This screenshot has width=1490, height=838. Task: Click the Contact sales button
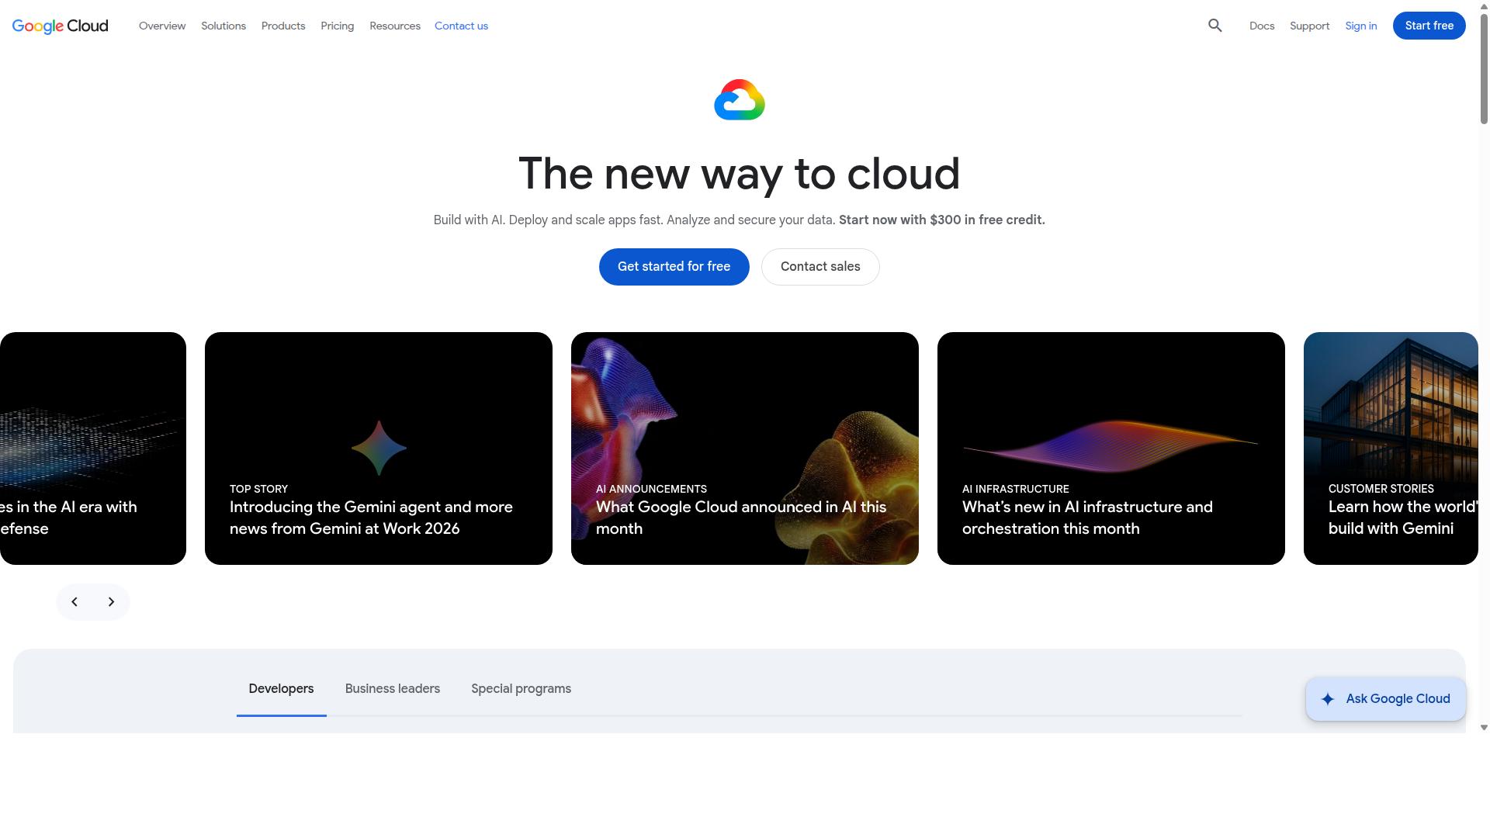[820, 267]
